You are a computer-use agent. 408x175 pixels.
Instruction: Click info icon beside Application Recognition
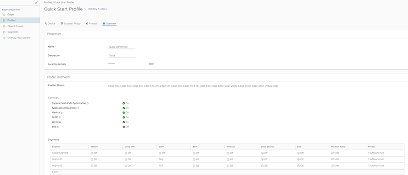[78, 108]
